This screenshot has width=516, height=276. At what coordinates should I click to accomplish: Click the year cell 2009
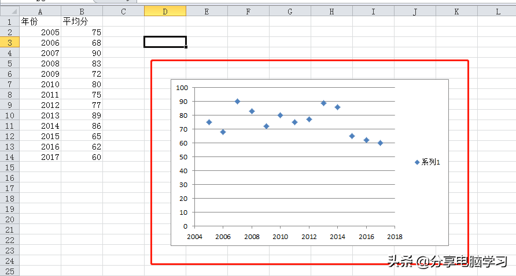pos(40,73)
